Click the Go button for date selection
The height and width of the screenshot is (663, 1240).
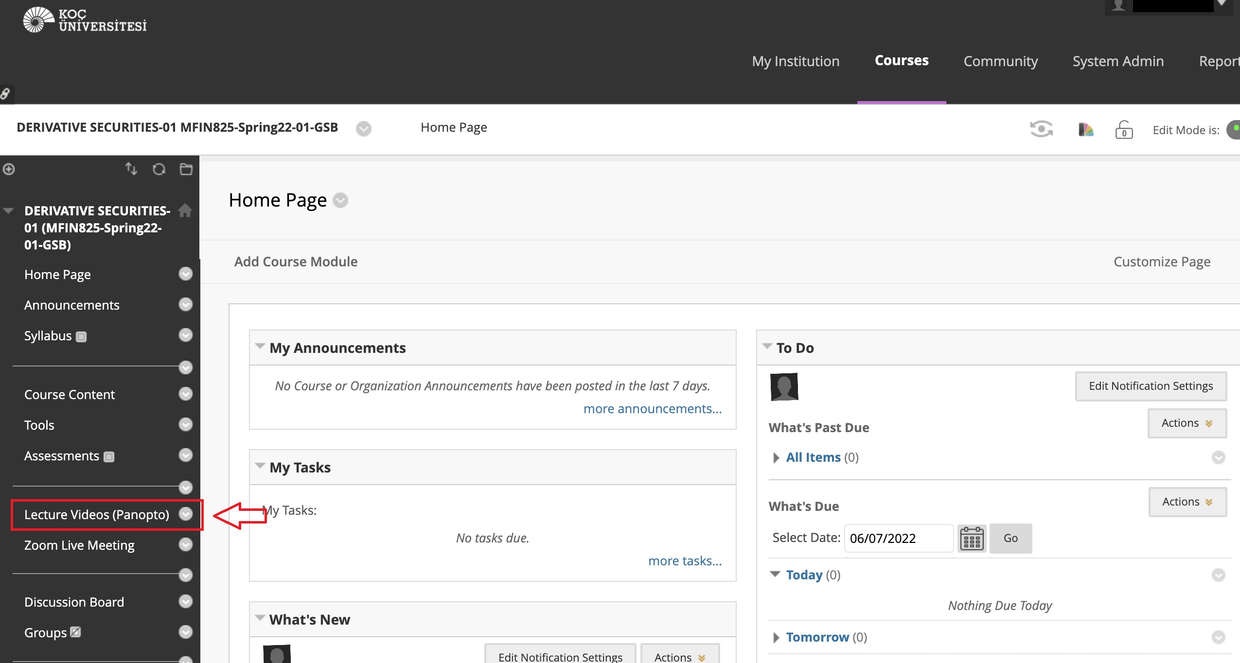(x=1010, y=538)
